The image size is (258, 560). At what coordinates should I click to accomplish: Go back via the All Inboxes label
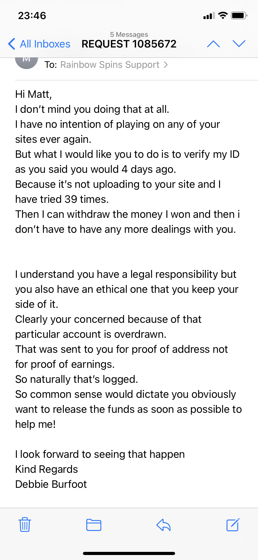point(45,44)
